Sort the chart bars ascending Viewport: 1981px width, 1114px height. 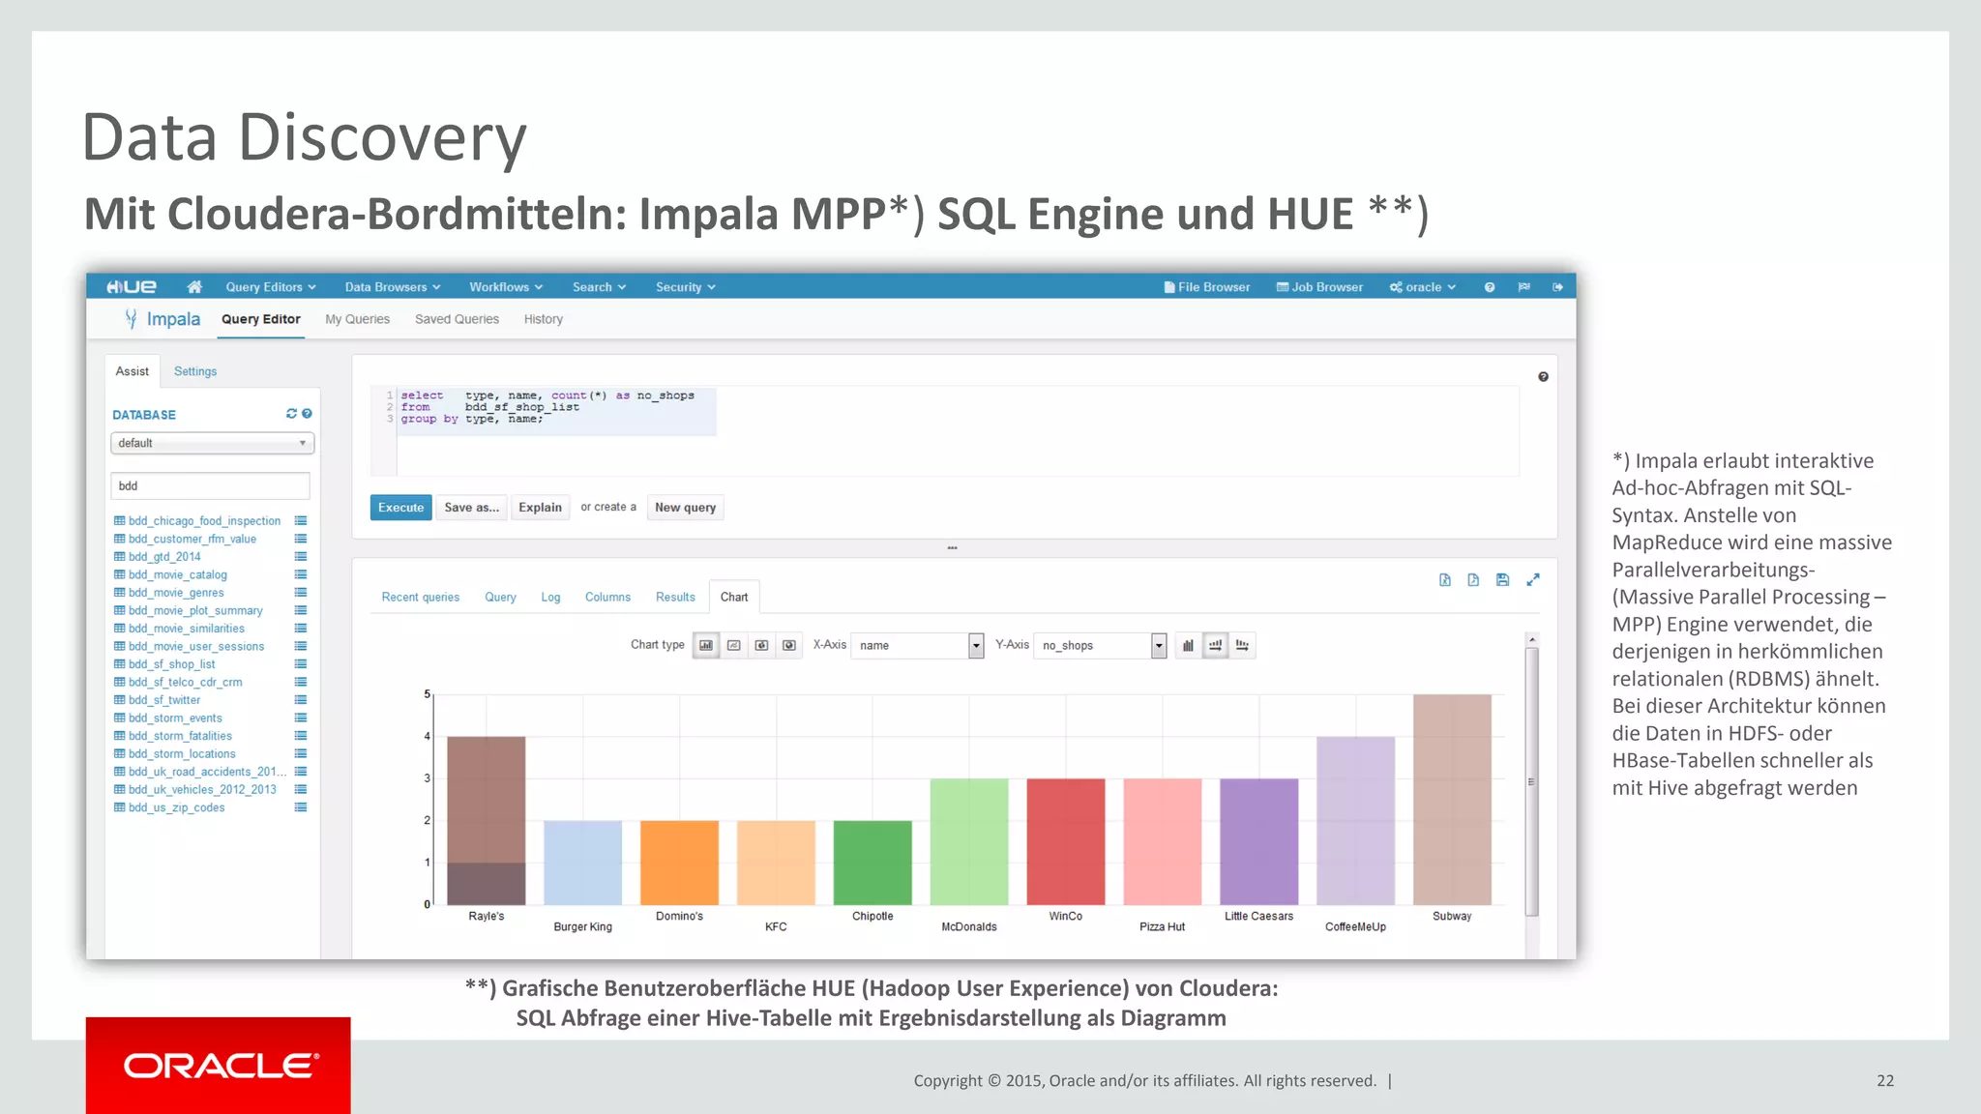click(x=1215, y=645)
